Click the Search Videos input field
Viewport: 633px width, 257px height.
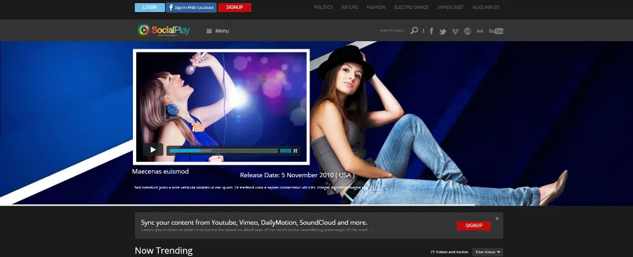click(x=392, y=30)
